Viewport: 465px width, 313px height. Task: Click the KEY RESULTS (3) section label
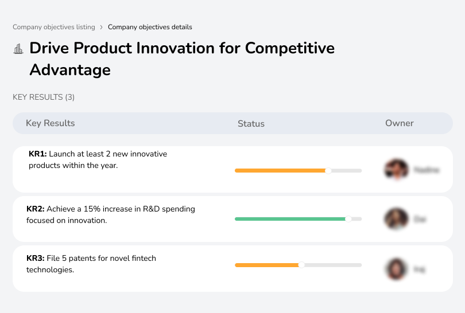[44, 97]
